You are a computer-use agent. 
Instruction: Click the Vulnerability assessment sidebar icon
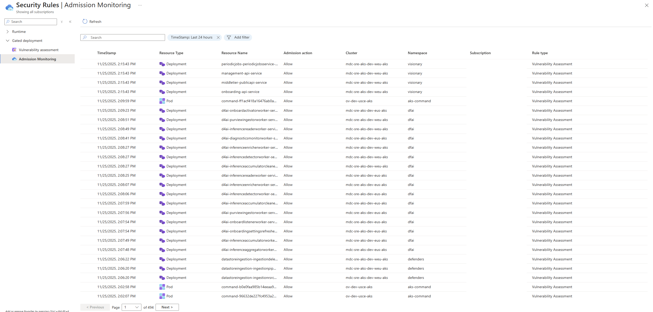(x=14, y=50)
